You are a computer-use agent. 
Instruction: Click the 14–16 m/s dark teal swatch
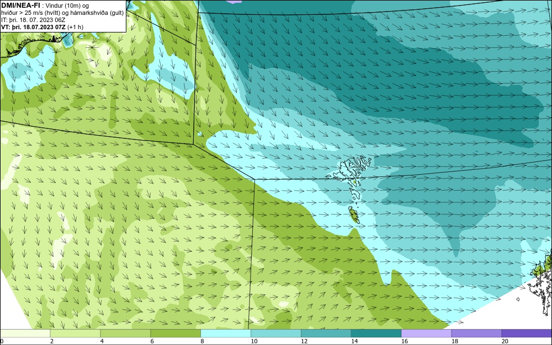[376, 333]
